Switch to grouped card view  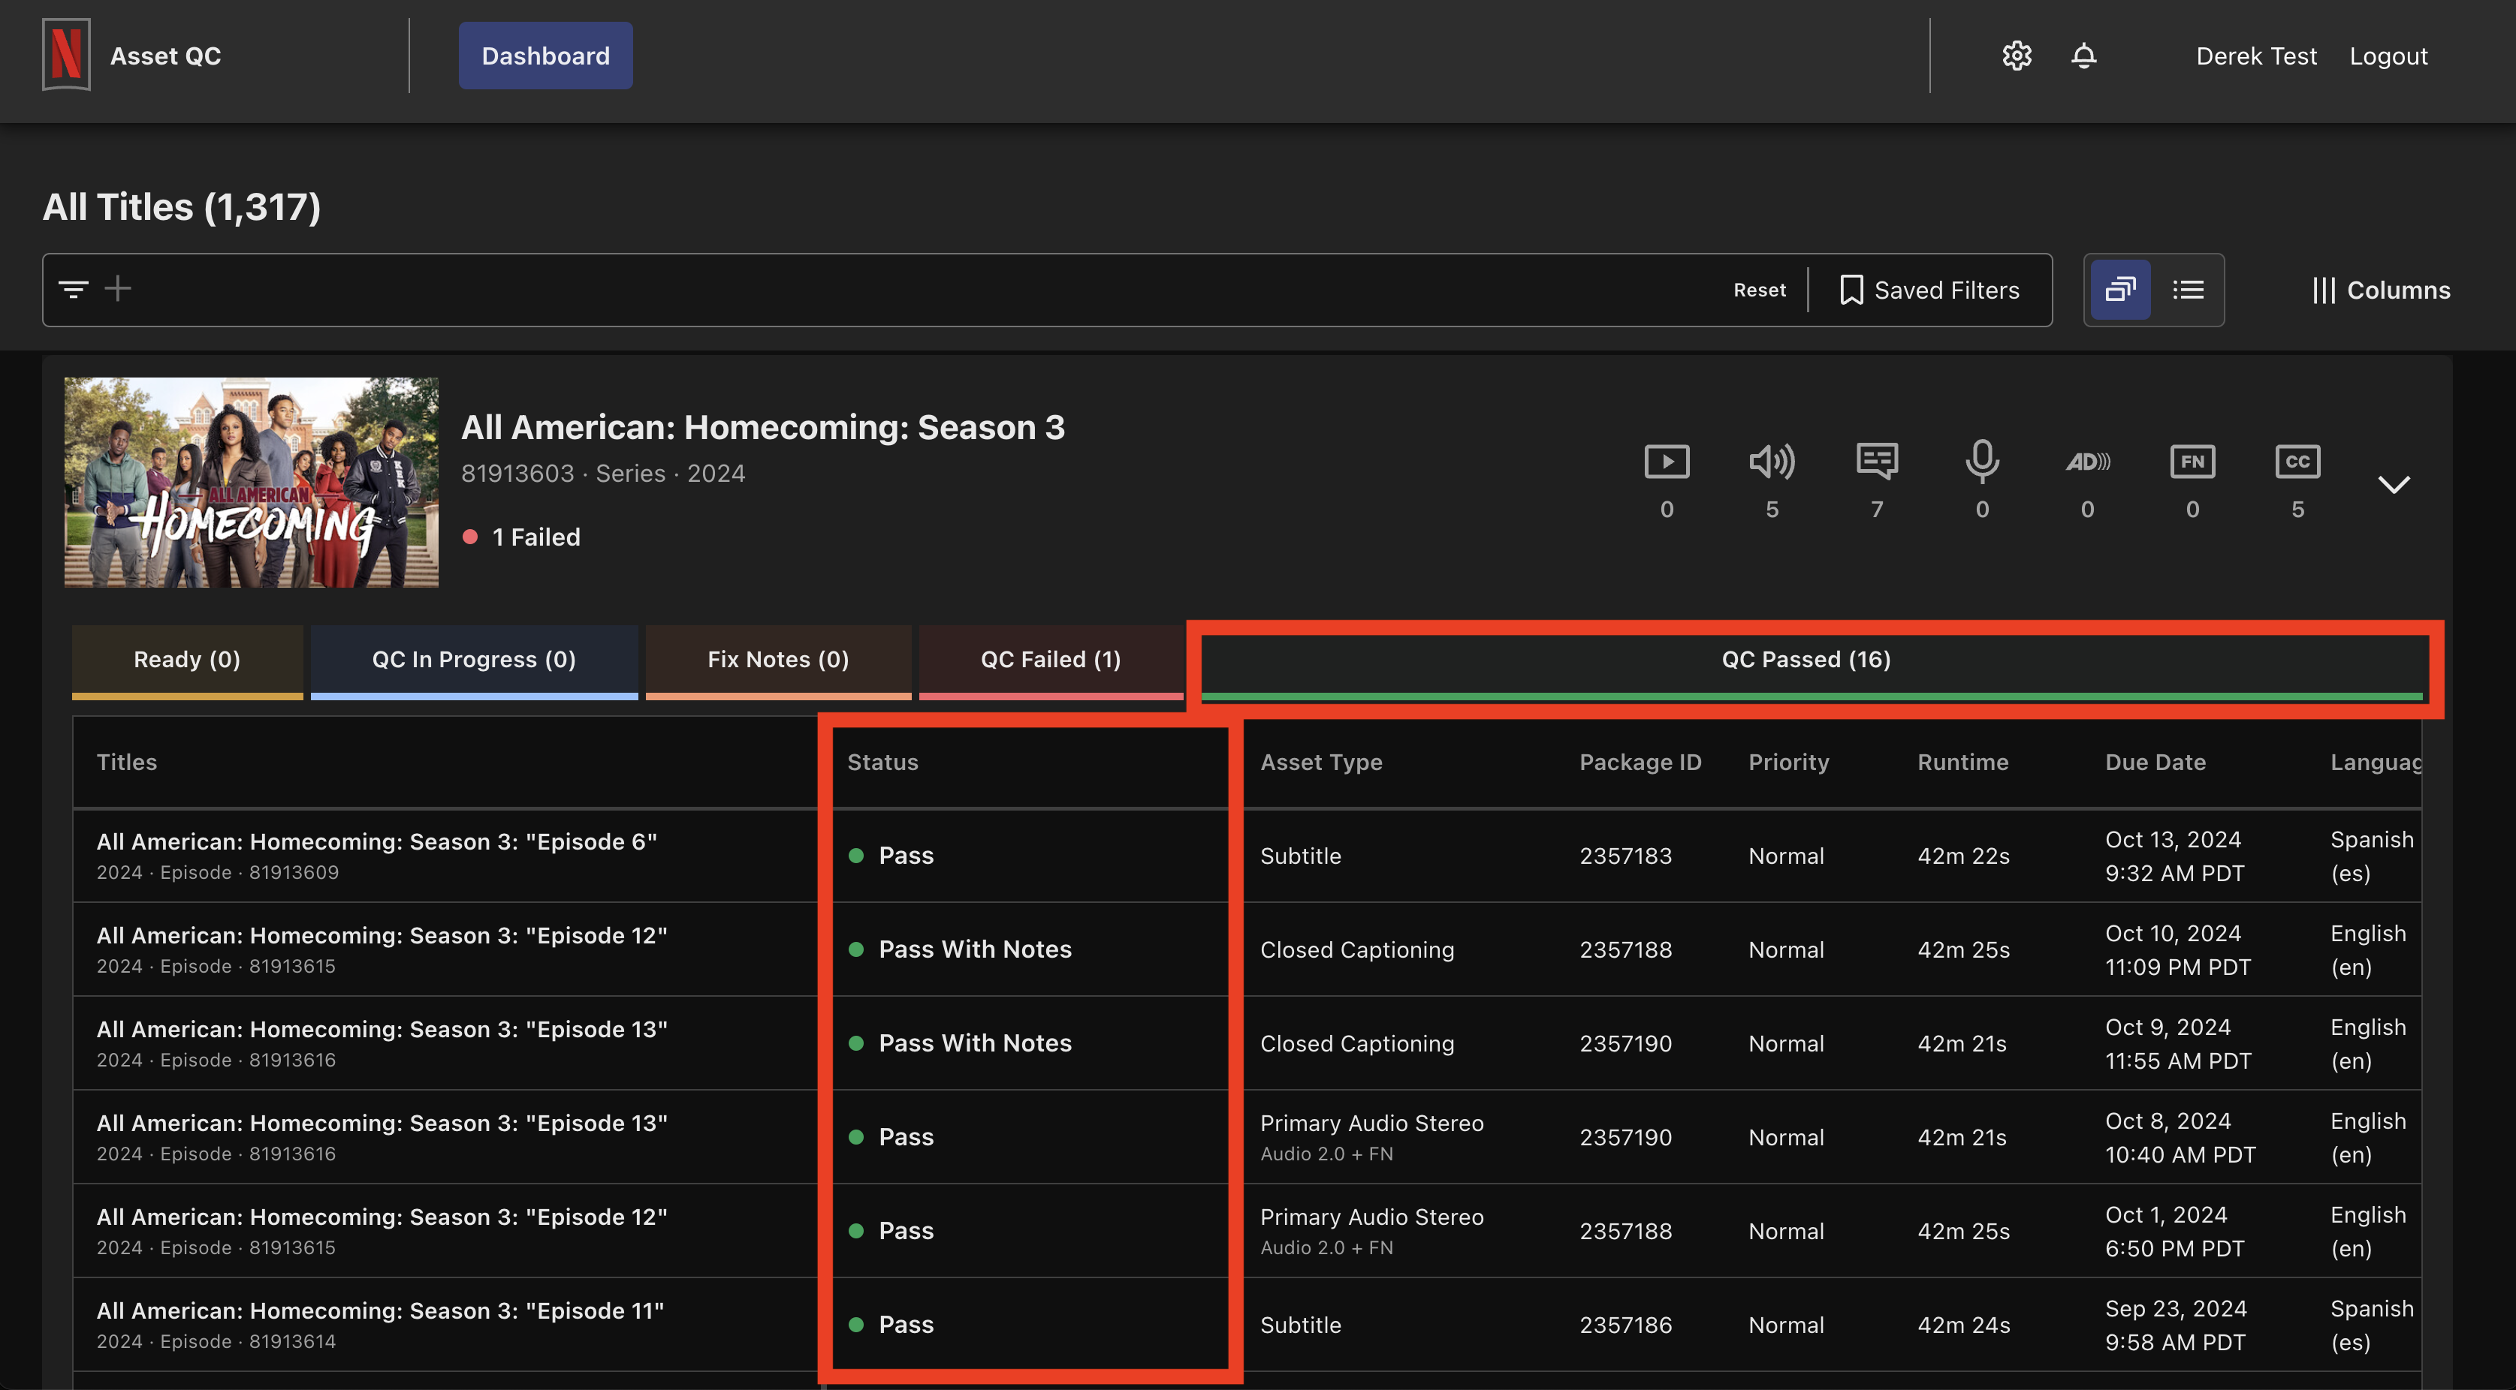click(x=2119, y=290)
